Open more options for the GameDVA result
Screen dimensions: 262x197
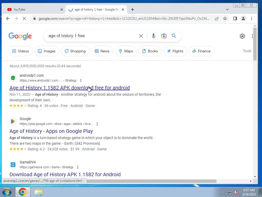[x=78, y=167]
